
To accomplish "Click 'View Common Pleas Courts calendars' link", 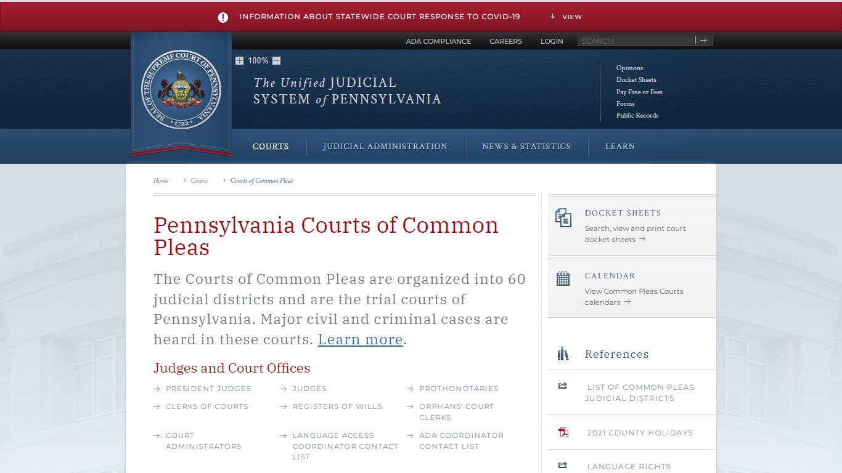I will (x=634, y=297).
